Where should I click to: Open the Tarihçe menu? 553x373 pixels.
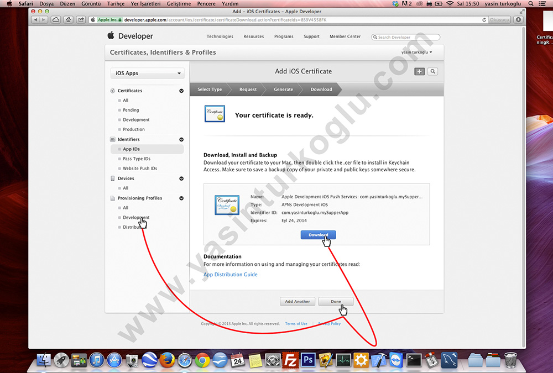click(116, 3)
